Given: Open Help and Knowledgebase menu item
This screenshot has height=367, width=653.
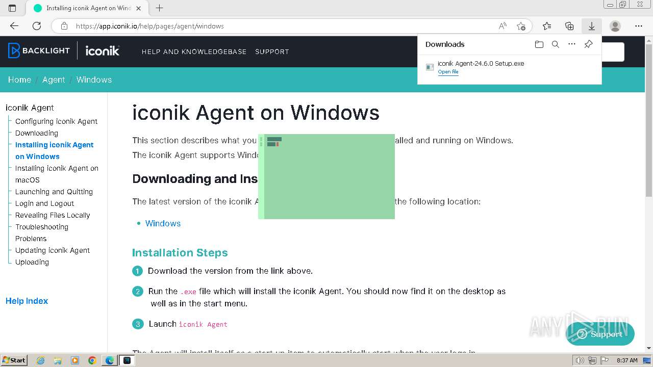Looking at the screenshot, I should pos(194,51).
